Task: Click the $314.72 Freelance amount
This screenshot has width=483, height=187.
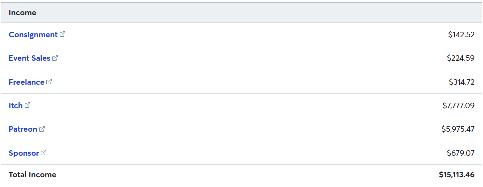Action: pyautogui.click(x=462, y=82)
